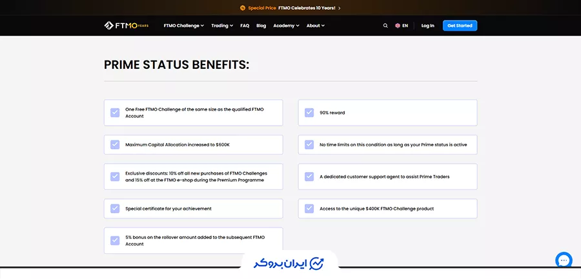581x279 pixels.
Task: Toggle the $400K FTMO Challenge access checkbox
Action: (x=309, y=209)
